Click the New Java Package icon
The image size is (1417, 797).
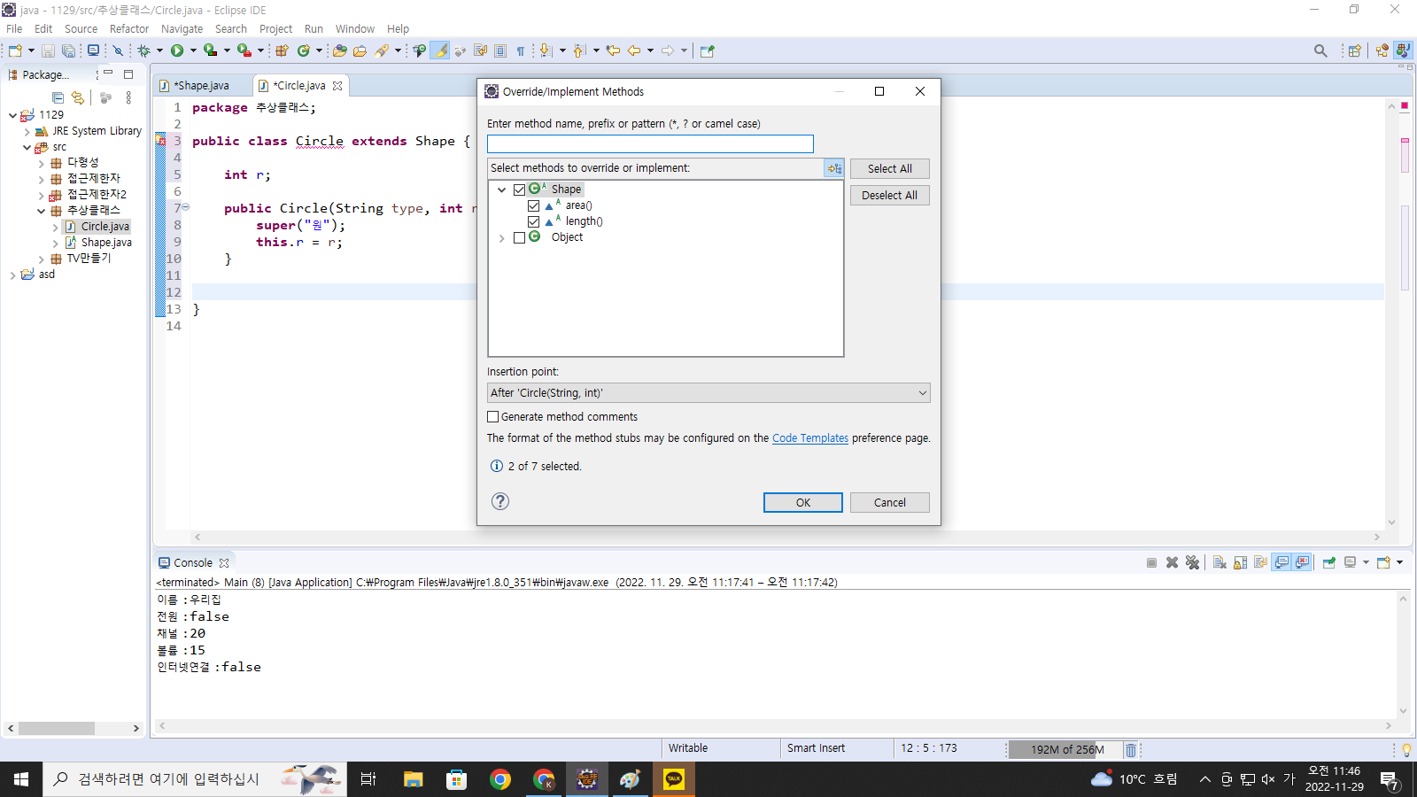(x=282, y=50)
